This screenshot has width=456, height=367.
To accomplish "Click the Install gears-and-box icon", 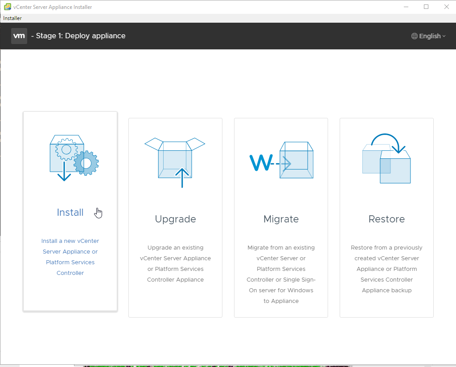I will (74, 158).
